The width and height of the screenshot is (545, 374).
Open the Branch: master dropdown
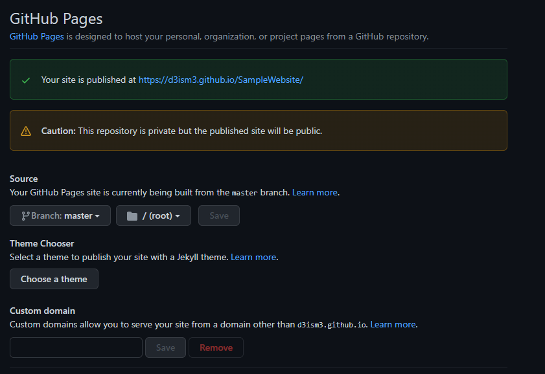60,215
